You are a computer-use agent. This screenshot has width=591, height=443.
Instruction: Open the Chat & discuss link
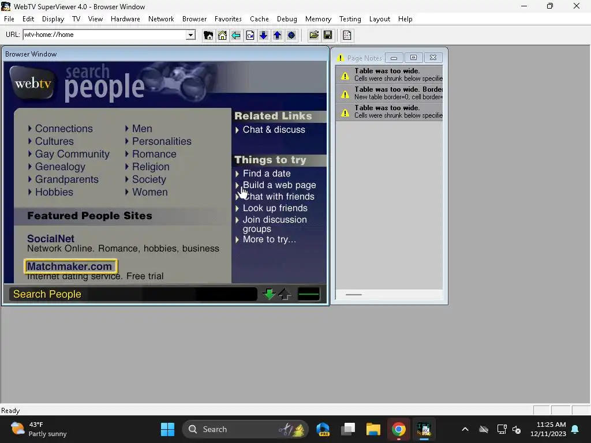point(274,130)
